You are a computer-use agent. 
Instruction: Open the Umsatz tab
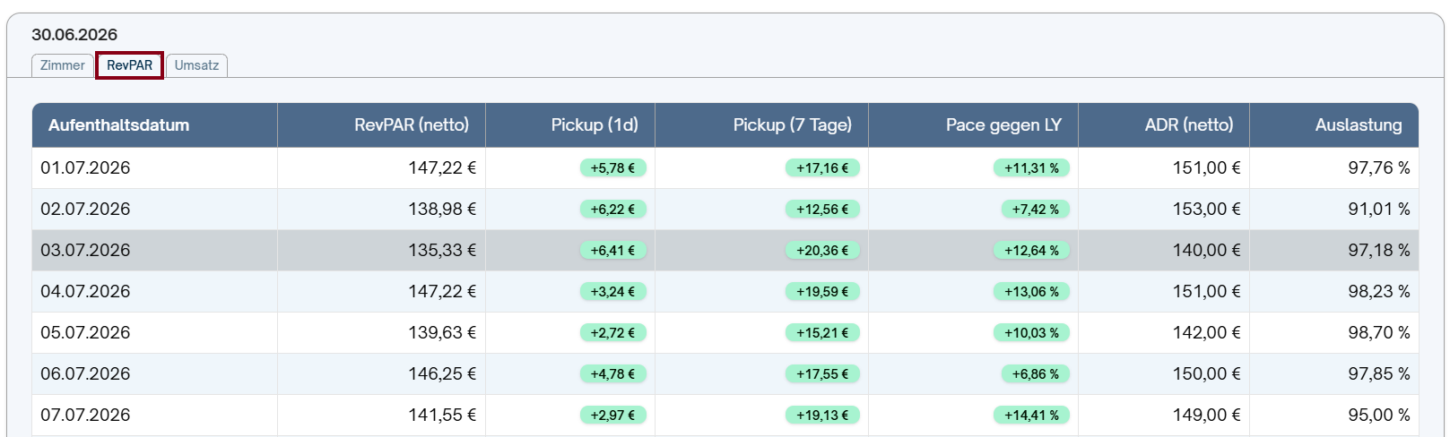196,65
